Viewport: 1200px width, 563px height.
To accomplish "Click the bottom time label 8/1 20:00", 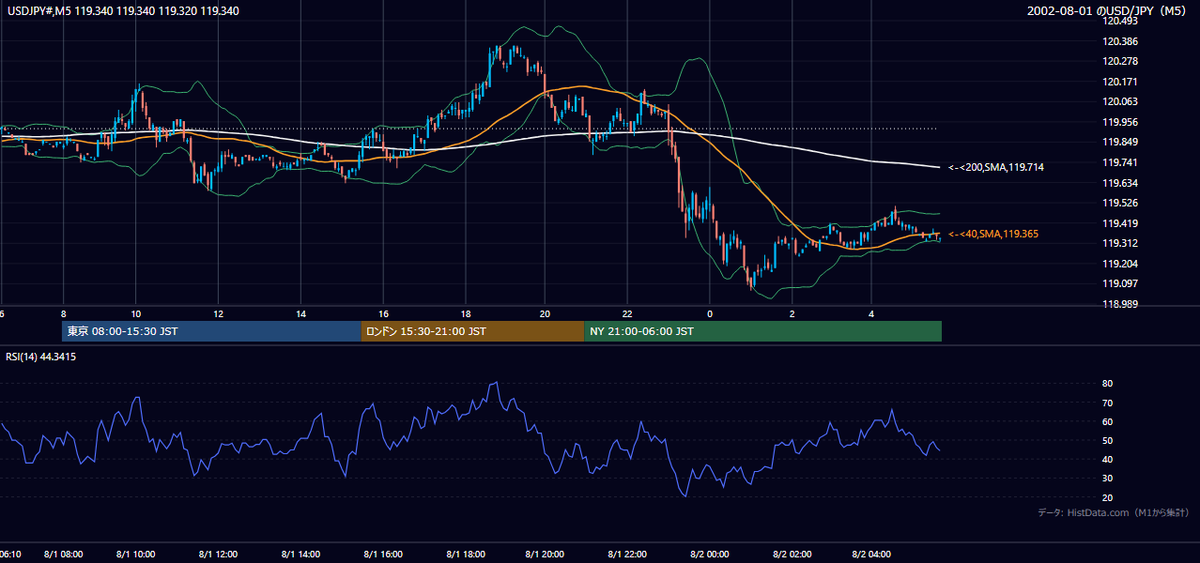I will click(x=545, y=554).
